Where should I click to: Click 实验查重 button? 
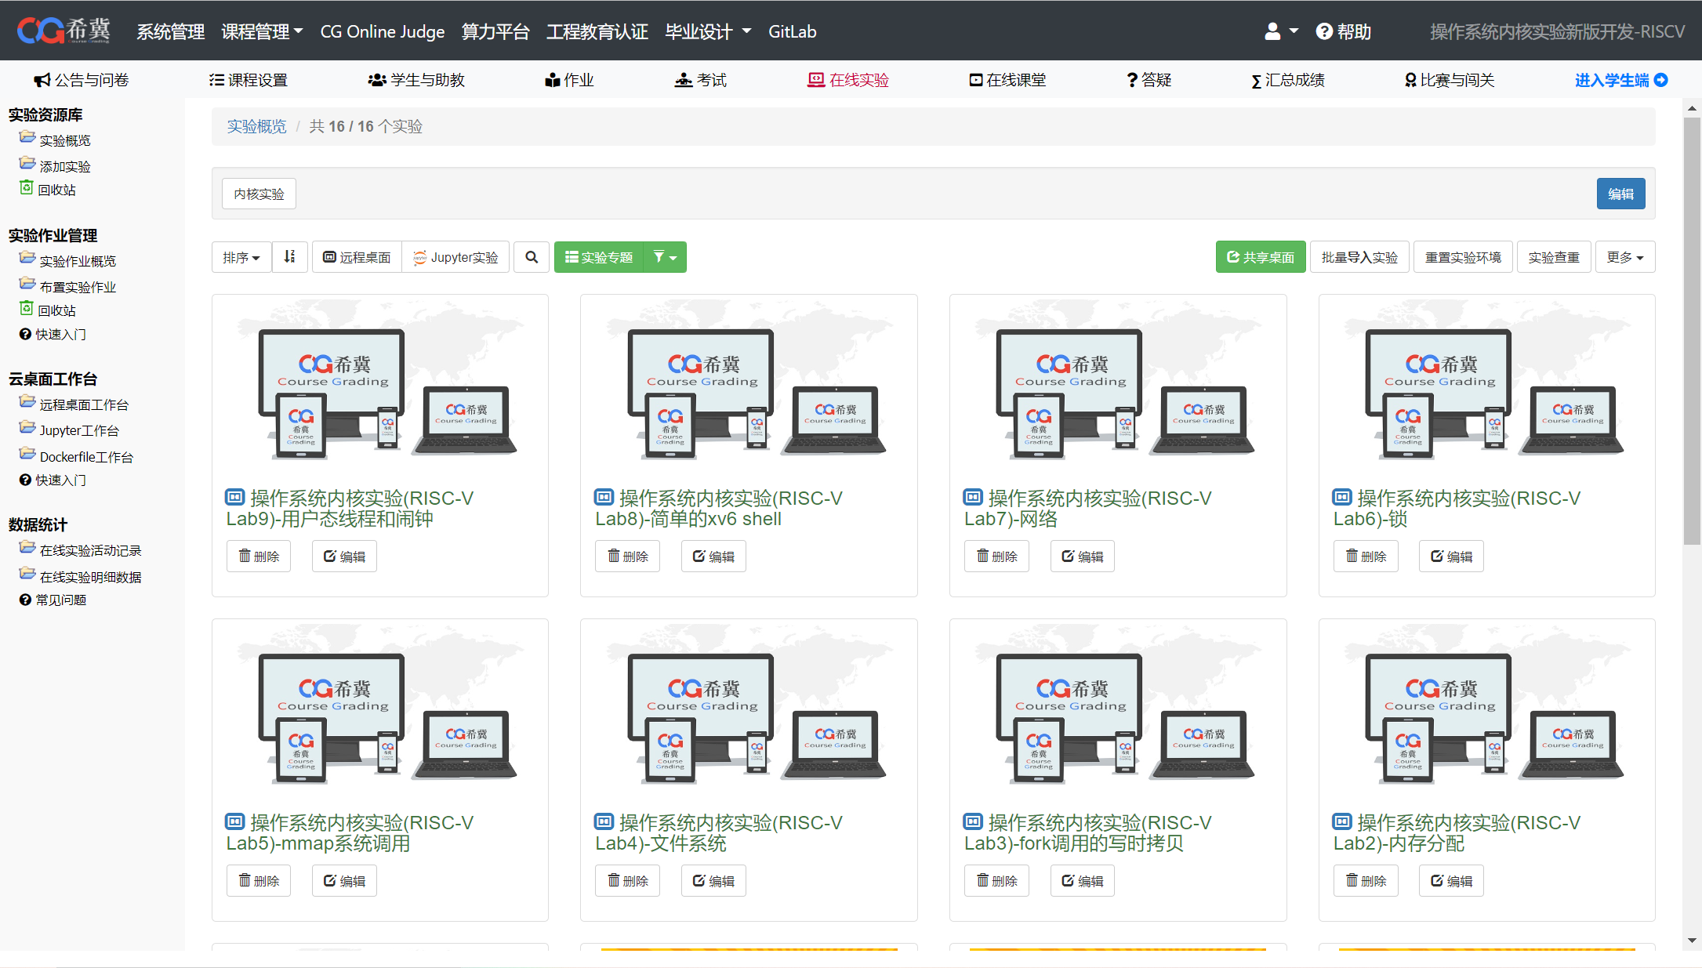coord(1554,257)
